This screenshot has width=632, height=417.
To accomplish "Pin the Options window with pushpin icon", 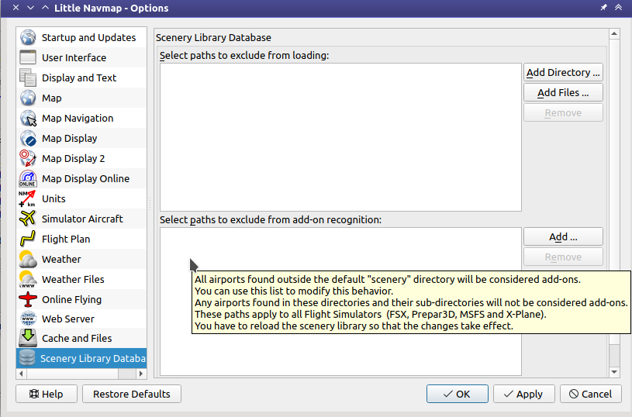I will [603, 8].
